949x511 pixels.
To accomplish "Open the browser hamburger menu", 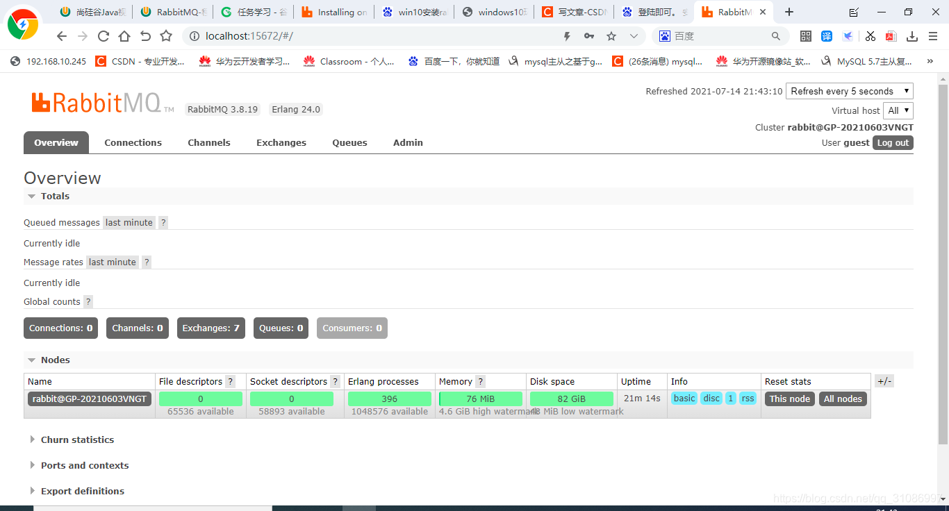I will (x=933, y=36).
